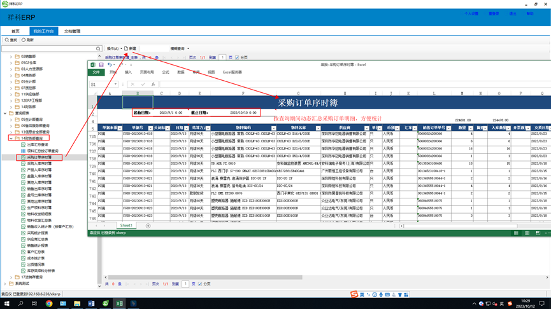The width and height of the screenshot is (551, 309).
Task: Click the 刷新 refresh button
Action: tap(27, 40)
